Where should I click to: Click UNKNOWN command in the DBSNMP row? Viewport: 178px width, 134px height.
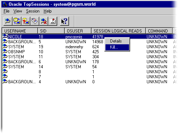[x=157, y=52]
